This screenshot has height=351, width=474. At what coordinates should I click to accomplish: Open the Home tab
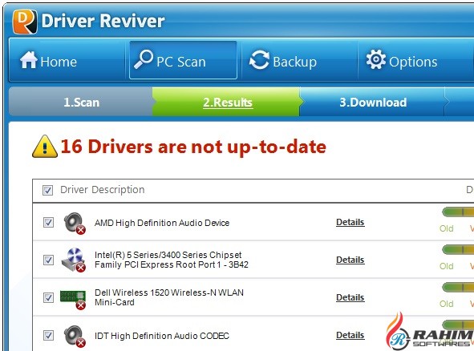coord(67,60)
